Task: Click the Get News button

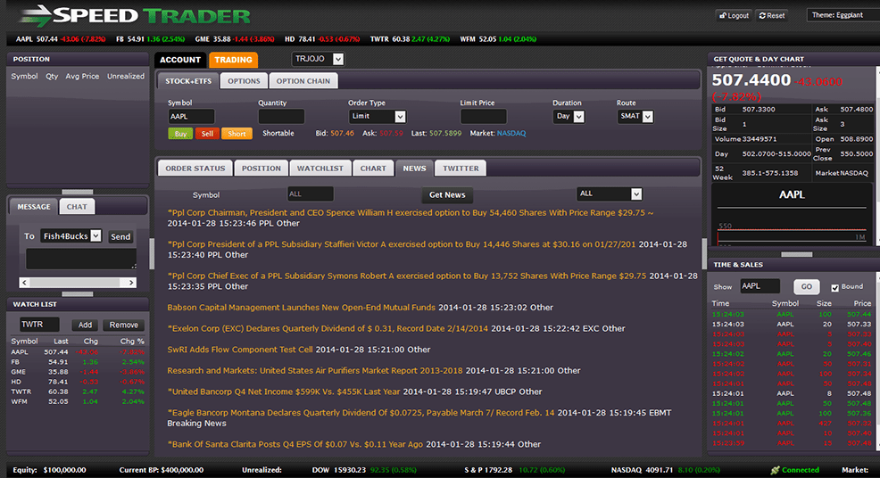Action: tap(447, 194)
